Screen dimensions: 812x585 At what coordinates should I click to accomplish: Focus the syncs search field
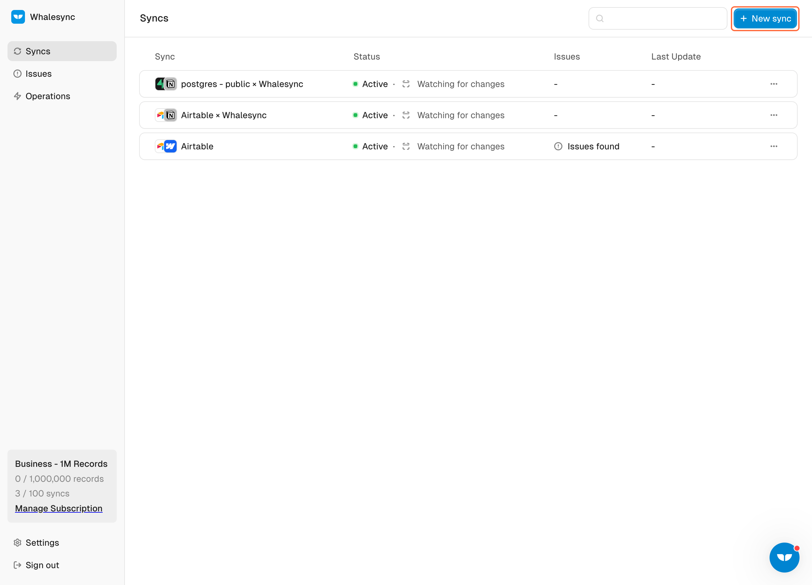(x=658, y=19)
